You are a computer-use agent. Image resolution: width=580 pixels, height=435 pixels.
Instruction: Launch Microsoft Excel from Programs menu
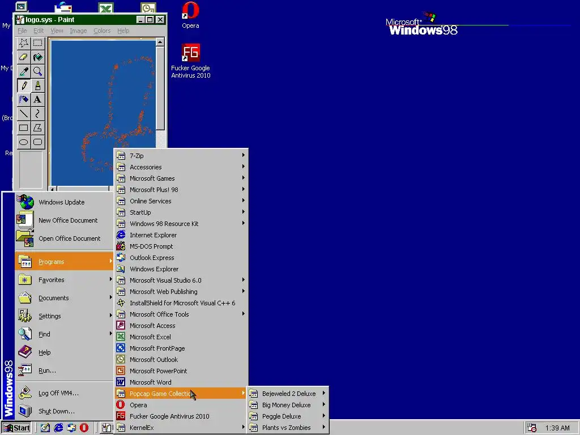point(181,337)
